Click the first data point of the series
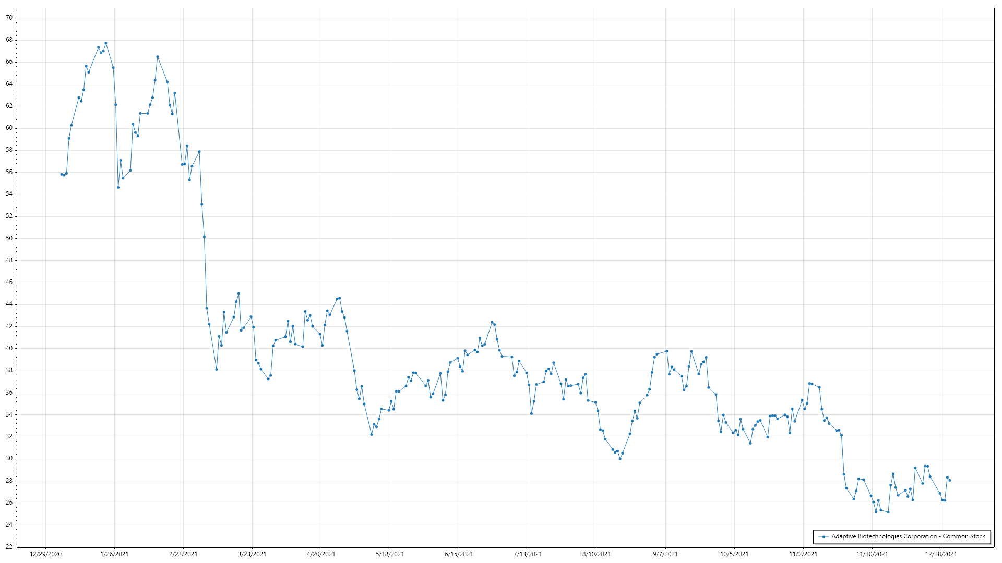Viewport: 1002px width, 563px height. [62, 174]
